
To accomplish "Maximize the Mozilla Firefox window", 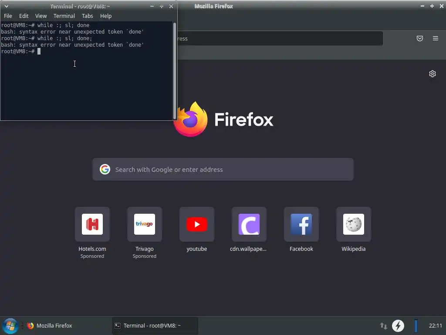I will tap(432, 6).
